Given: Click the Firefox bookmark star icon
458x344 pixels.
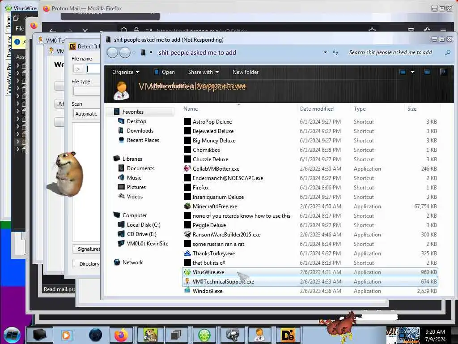Looking at the screenshot, I should point(372,30).
